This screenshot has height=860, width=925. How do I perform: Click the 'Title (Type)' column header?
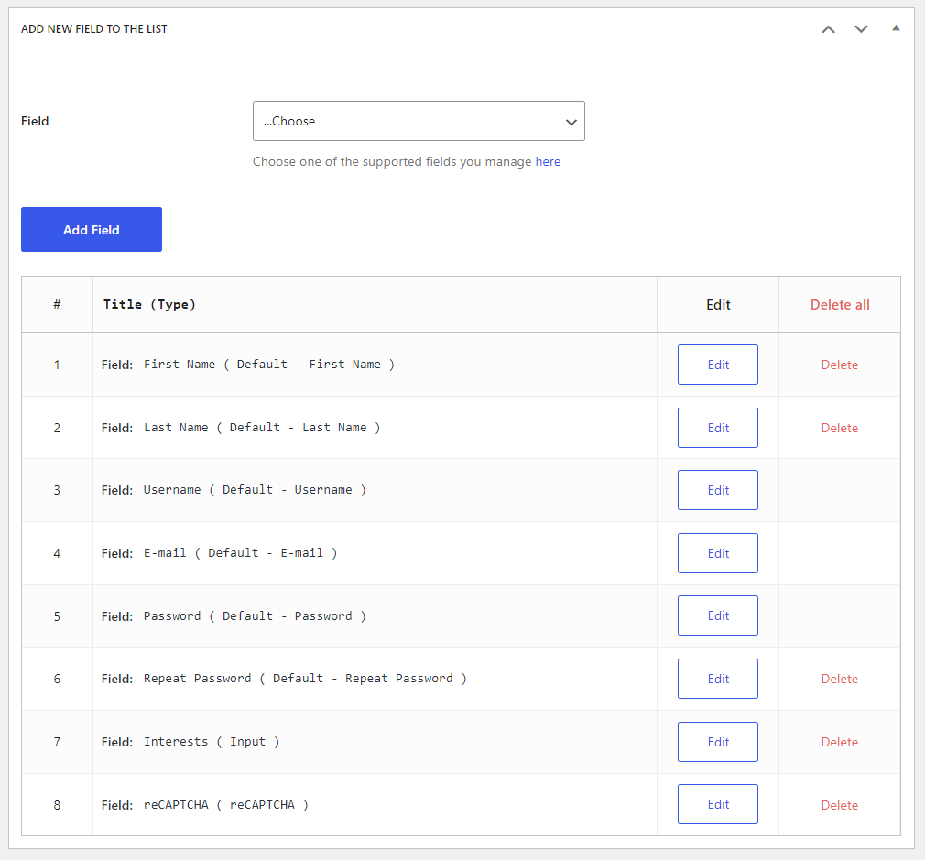coord(149,305)
